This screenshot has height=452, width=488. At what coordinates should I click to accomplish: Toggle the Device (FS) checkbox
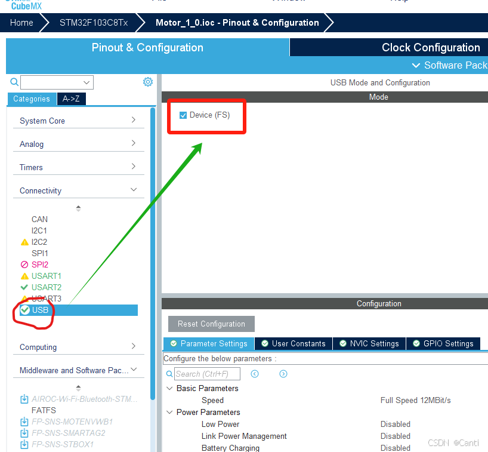(x=183, y=115)
